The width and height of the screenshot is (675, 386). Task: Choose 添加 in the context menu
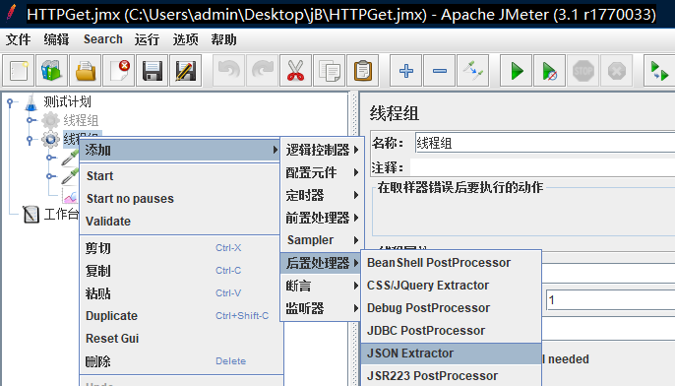pos(180,150)
